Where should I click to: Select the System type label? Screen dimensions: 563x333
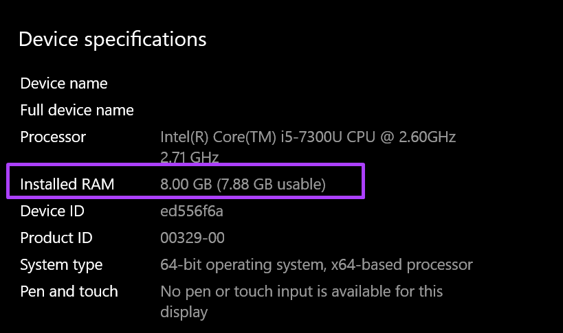pos(61,265)
